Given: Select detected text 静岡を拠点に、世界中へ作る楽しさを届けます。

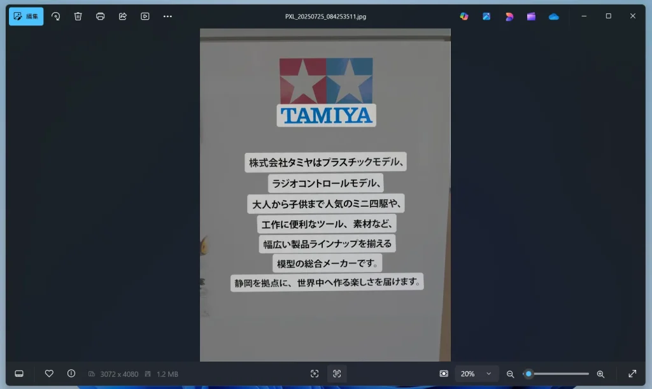Looking at the screenshot, I should [x=327, y=283].
